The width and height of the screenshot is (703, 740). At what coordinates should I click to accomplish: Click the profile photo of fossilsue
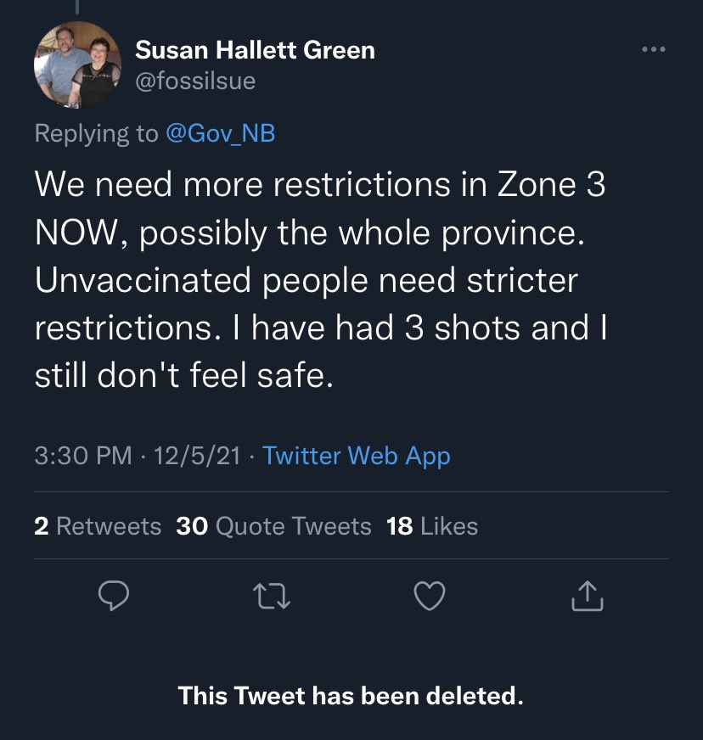click(x=77, y=65)
